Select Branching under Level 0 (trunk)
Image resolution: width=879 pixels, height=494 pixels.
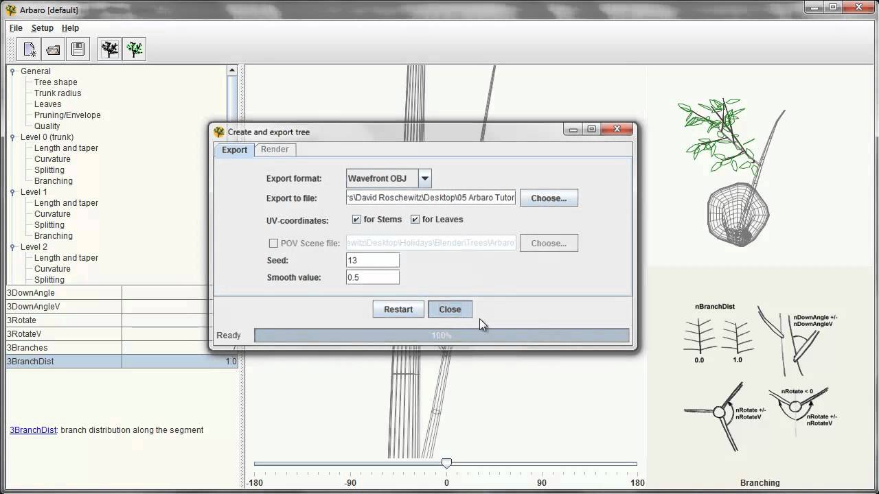pos(53,181)
